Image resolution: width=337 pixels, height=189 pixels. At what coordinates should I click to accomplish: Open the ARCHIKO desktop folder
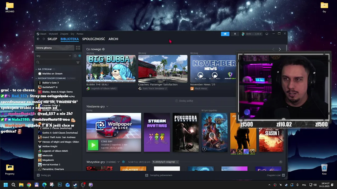10,7
